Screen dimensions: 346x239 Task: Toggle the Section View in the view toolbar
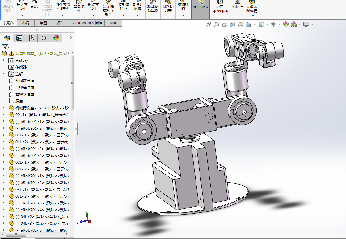[233, 24]
